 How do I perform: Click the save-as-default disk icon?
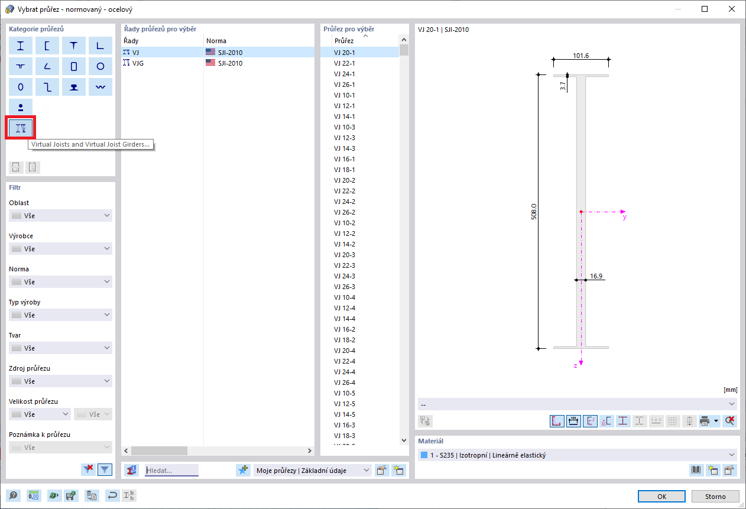coord(70,496)
